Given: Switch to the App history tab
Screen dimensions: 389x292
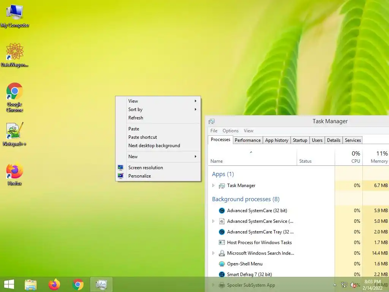Looking at the screenshot, I should click(277, 140).
